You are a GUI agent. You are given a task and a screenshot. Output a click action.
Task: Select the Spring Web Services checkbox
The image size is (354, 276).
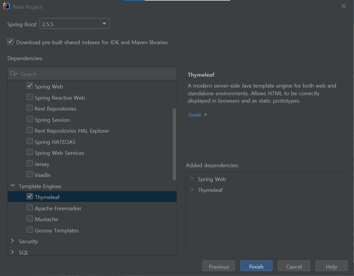(30, 152)
